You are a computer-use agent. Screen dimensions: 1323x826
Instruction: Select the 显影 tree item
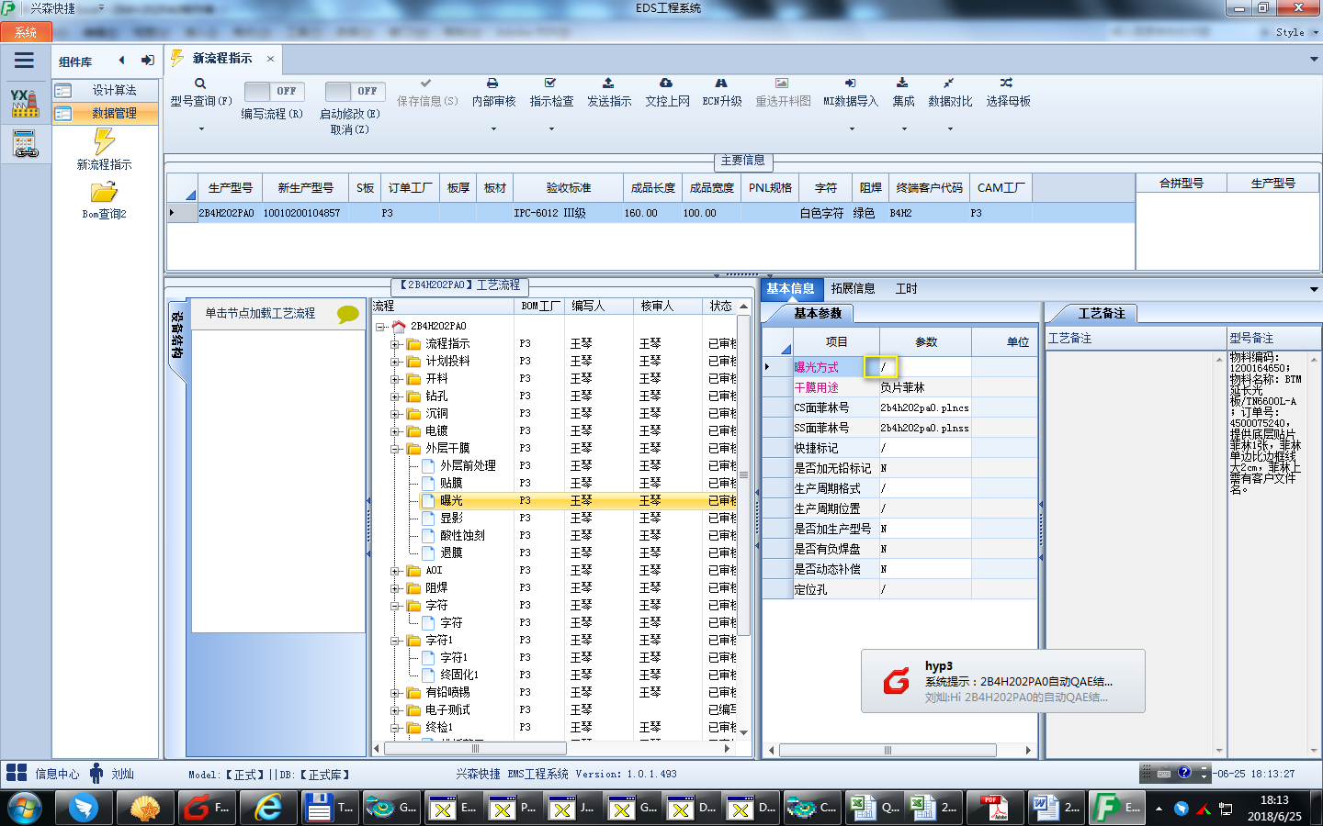451,518
